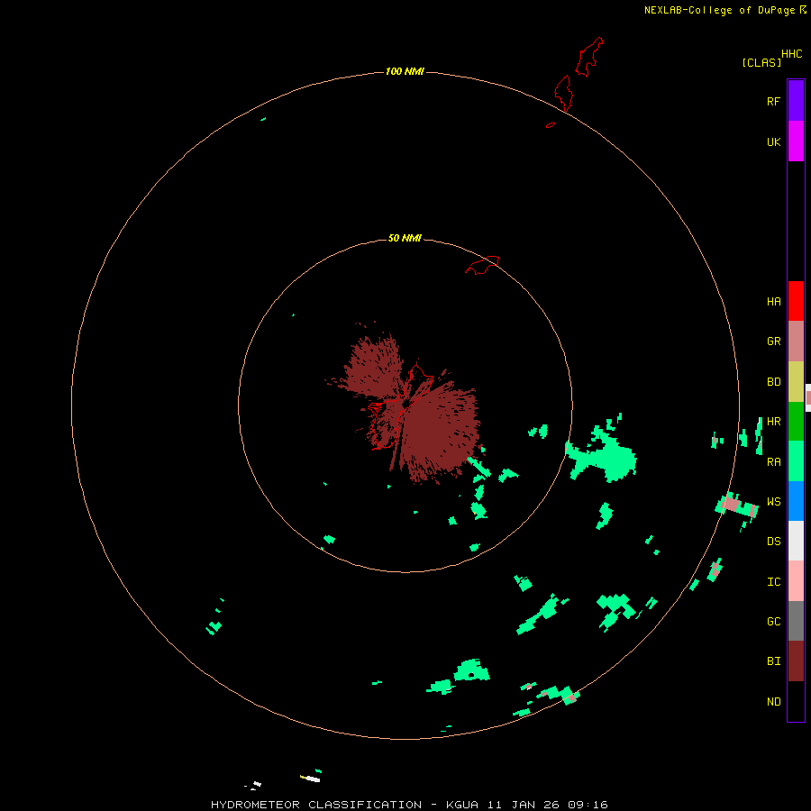Screen dimensions: 811x811
Task: Click the WS blue legend swatch
Action: pyautogui.click(x=796, y=501)
